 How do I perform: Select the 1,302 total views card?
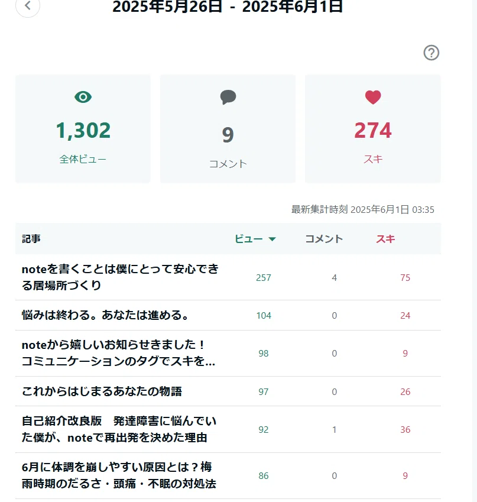pyautogui.click(x=83, y=129)
